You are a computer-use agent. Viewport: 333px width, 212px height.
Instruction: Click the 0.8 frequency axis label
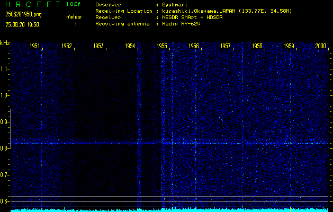click(x=4, y=148)
